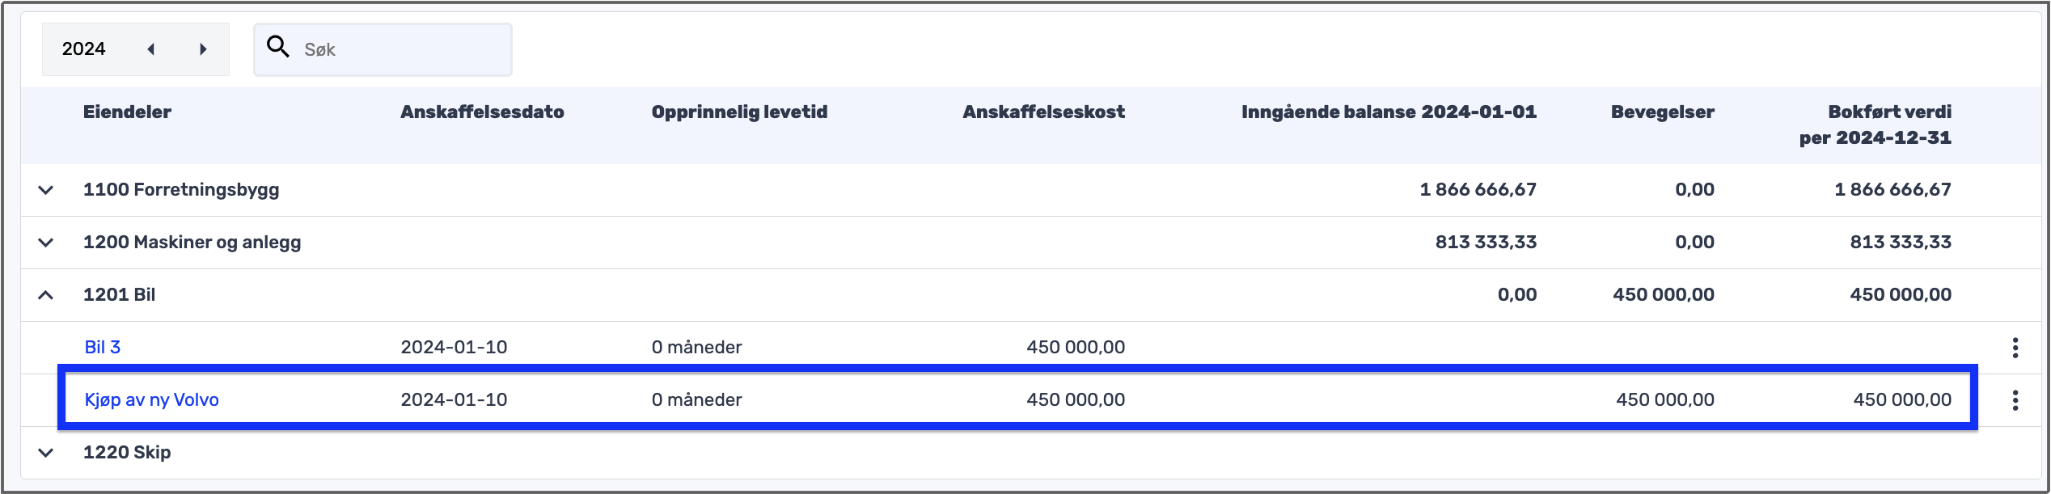The height and width of the screenshot is (494, 2051).
Task: Click the Eiendeler column header
Action: click(x=127, y=112)
